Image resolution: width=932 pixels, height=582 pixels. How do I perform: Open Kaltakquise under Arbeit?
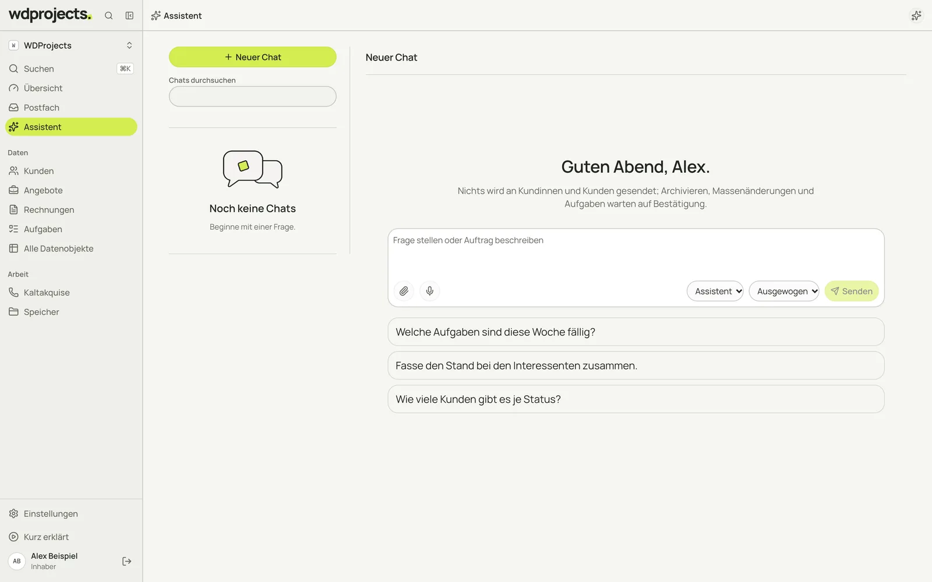(71, 293)
